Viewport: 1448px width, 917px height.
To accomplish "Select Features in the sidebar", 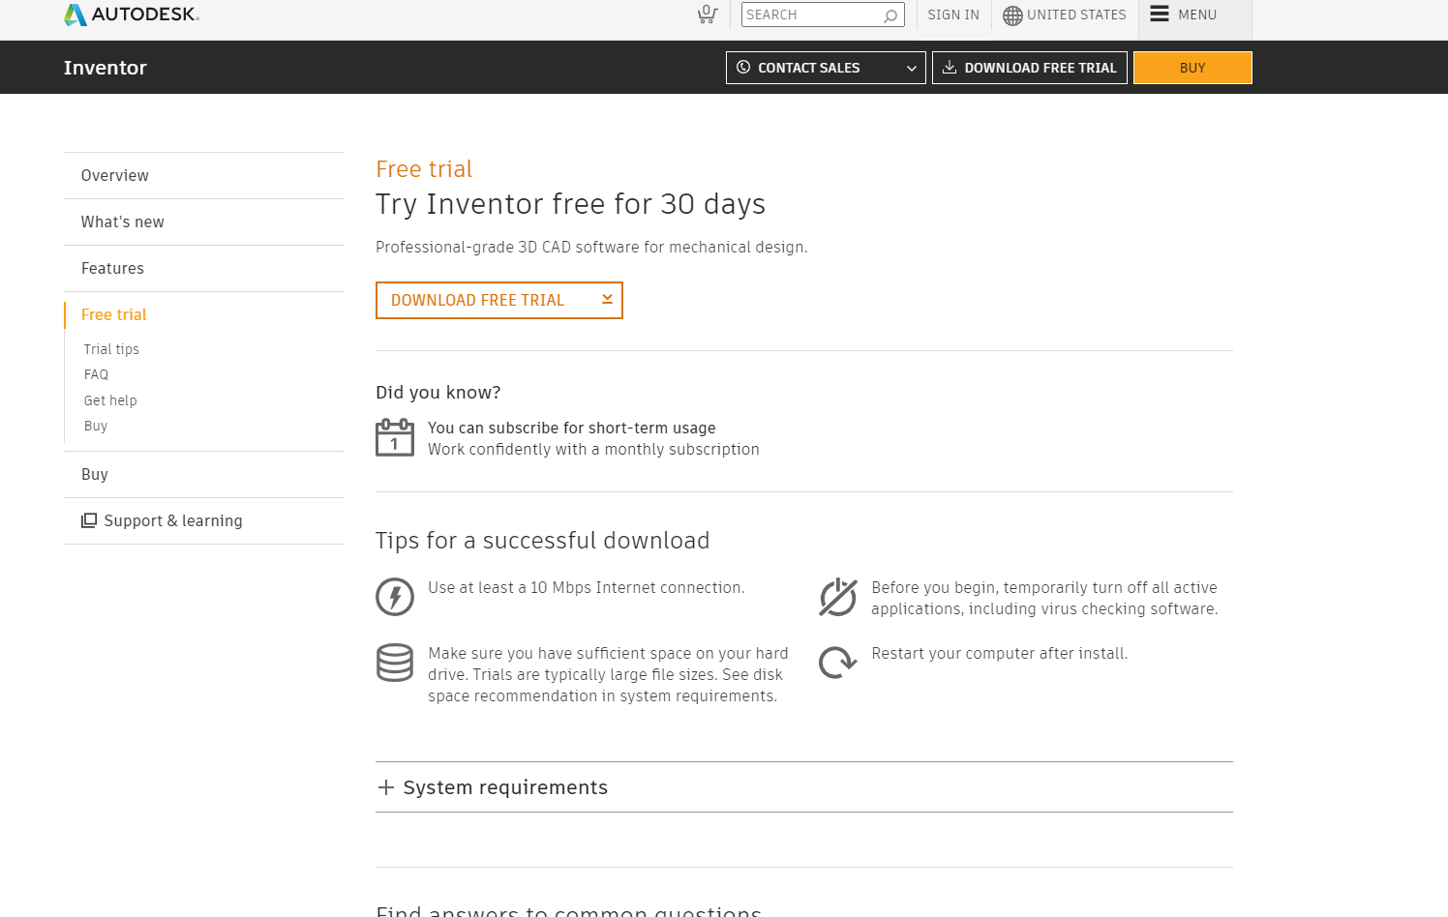I will 112,269.
